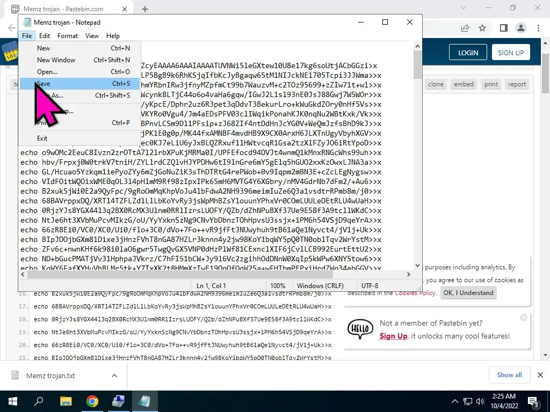Choose Open... from the File menu
This screenshot has height=412, width=550.
[80, 72]
